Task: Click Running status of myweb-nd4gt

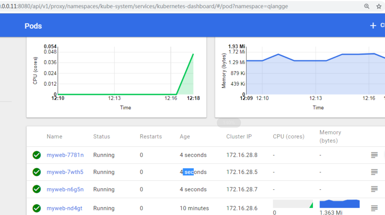Action: tap(104, 208)
